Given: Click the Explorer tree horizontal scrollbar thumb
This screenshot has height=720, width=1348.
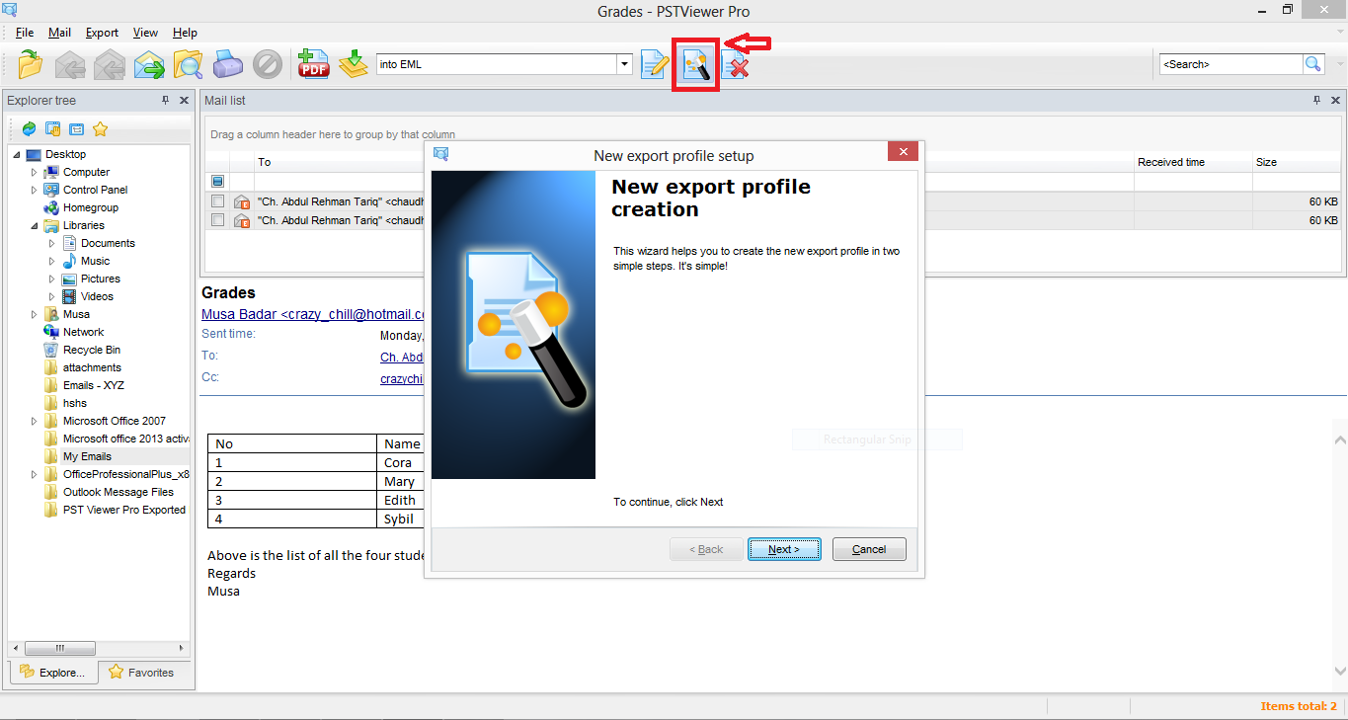Looking at the screenshot, I should click(60, 648).
